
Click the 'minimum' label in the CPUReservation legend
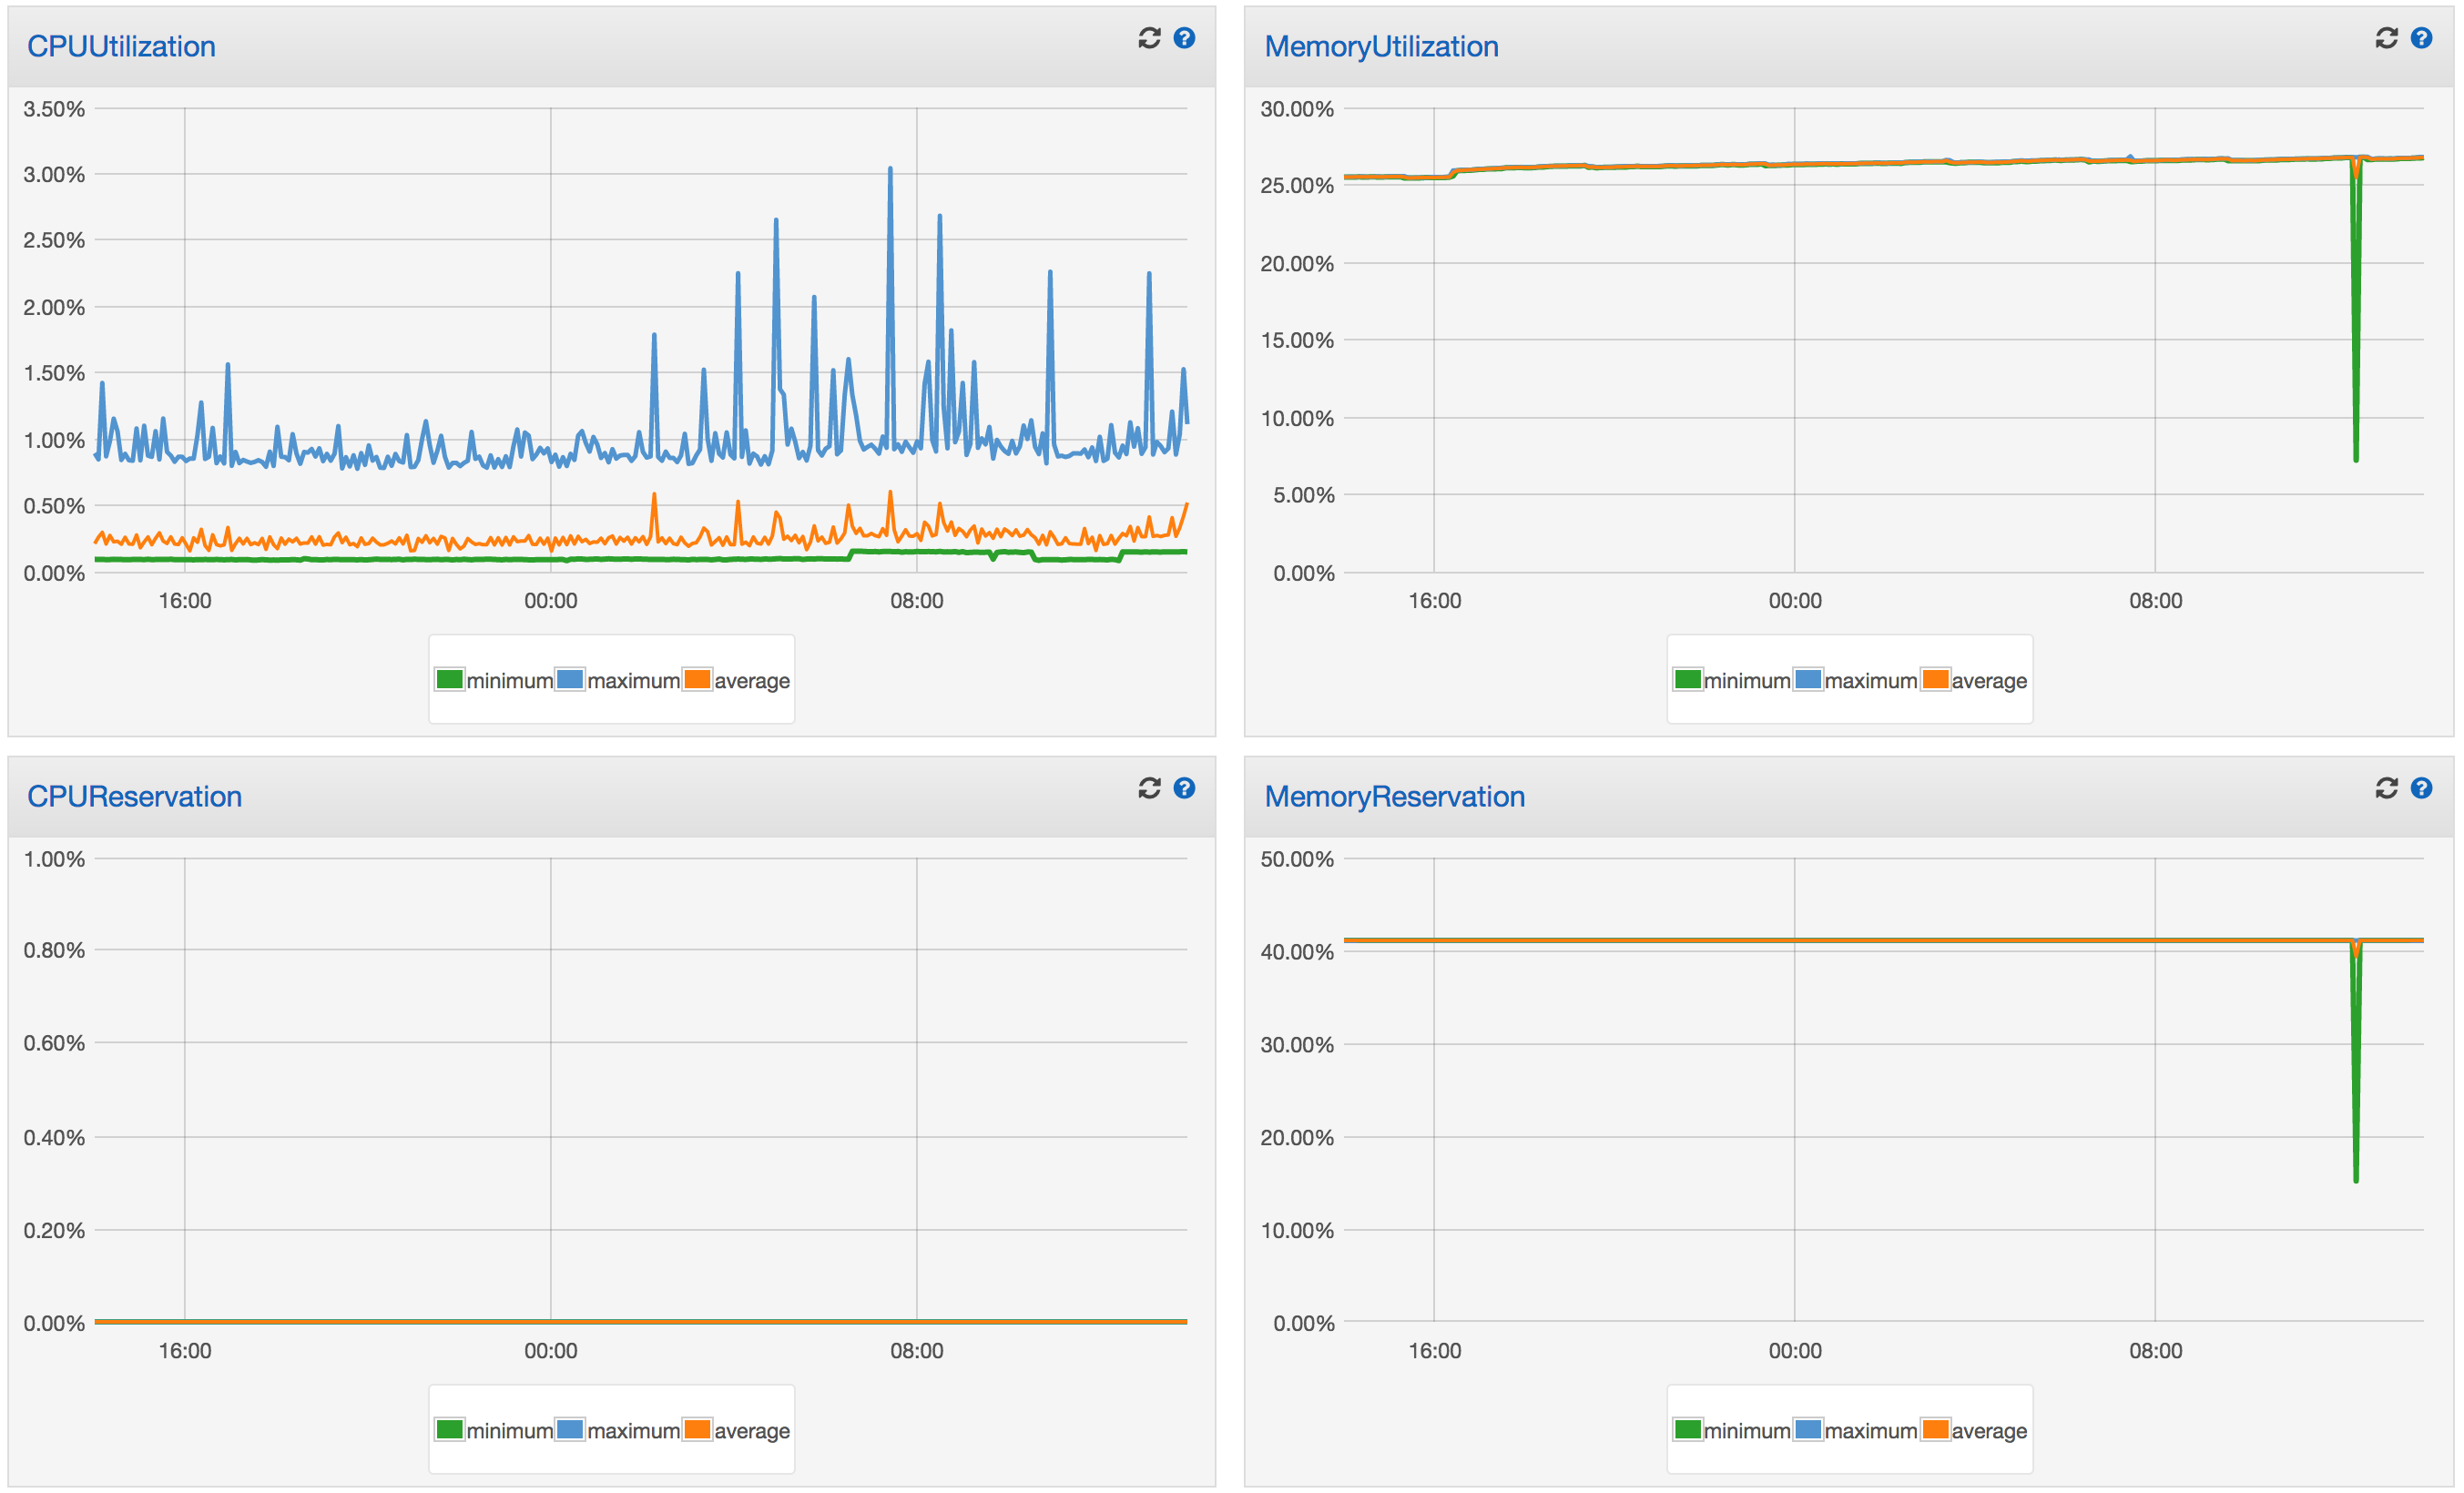(x=509, y=1431)
